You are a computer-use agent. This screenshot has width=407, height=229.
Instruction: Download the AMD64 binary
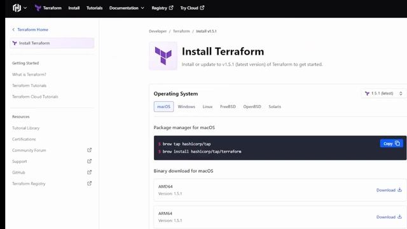(x=389, y=190)
